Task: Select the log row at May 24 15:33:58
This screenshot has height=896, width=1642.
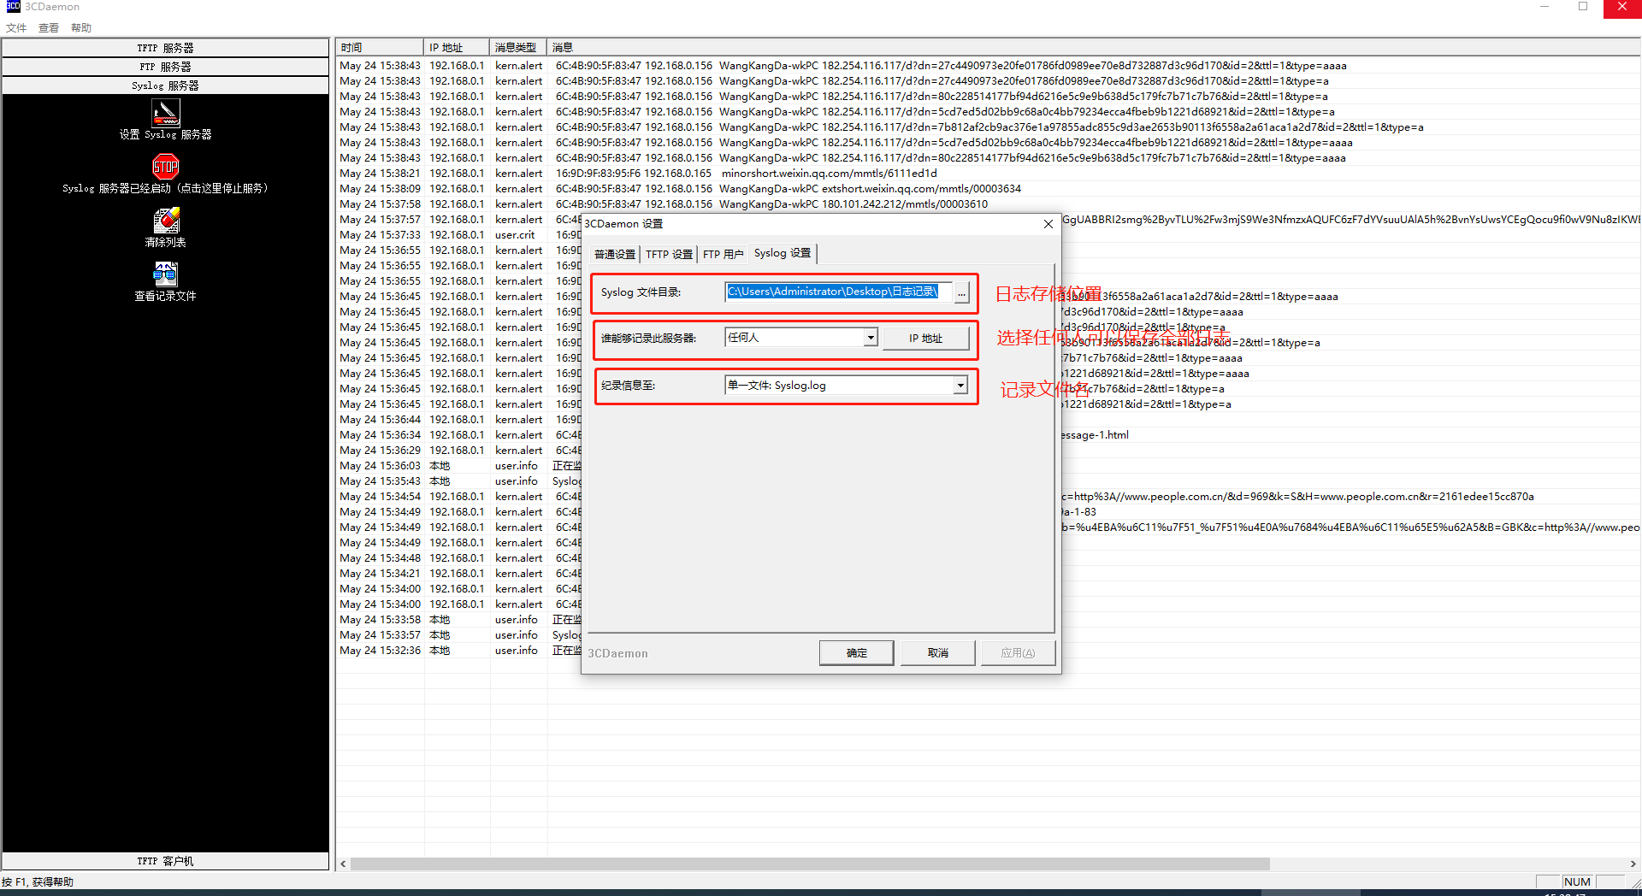Action: [458, 620]
